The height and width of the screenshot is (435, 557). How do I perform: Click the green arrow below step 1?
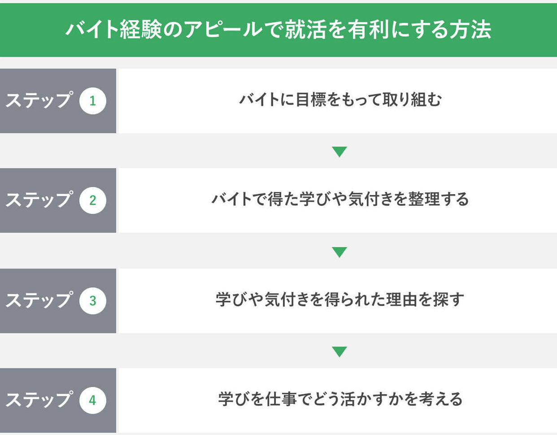pyautogui.click(x=339, y=152)
